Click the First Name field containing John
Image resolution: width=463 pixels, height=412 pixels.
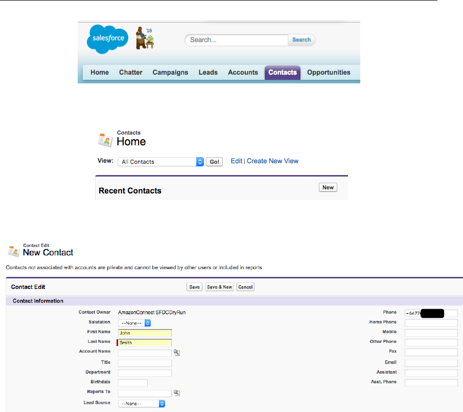point(145,333)
